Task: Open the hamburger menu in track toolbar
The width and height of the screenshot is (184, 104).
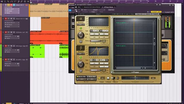Action: 2,1
